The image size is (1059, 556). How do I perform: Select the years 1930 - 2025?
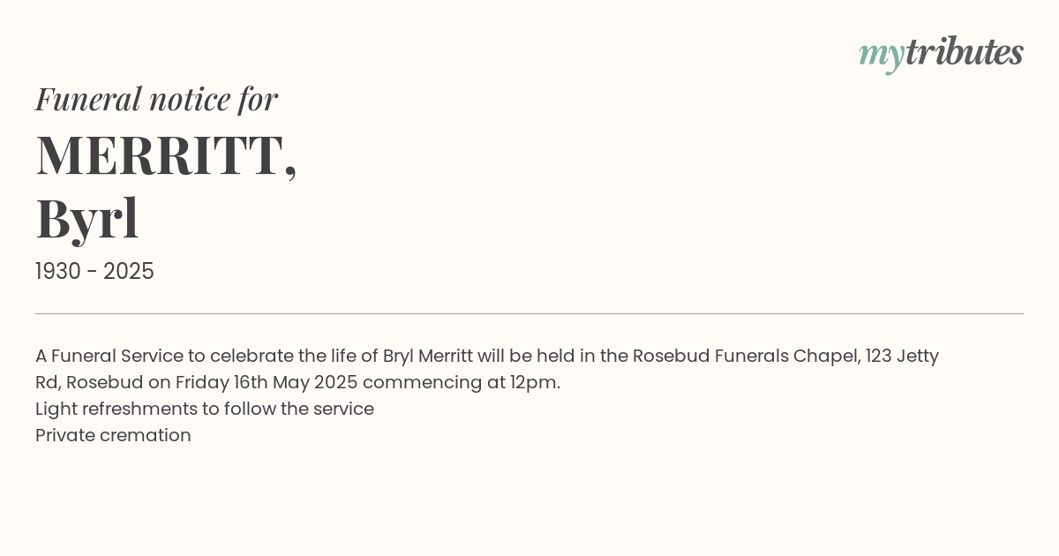[x=94, y=272]
